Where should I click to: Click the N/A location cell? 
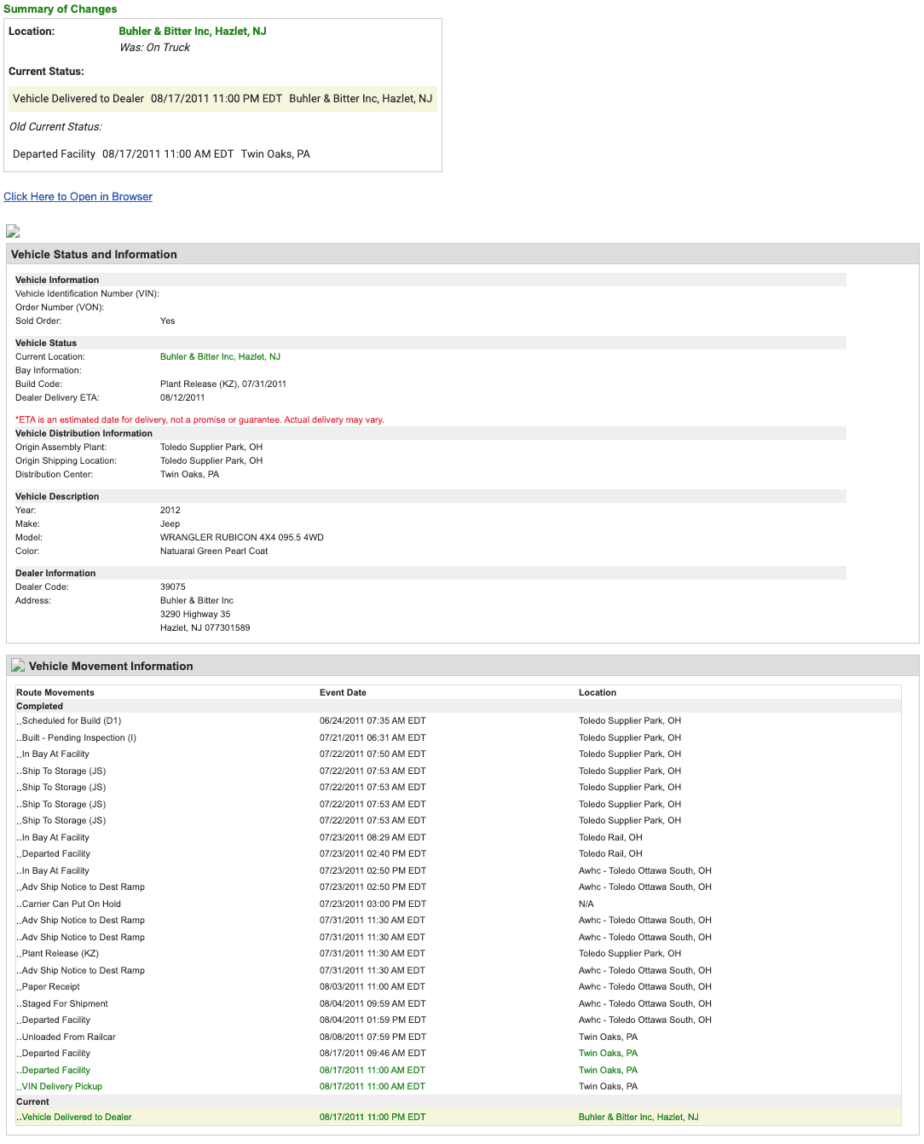coord(586,904)
